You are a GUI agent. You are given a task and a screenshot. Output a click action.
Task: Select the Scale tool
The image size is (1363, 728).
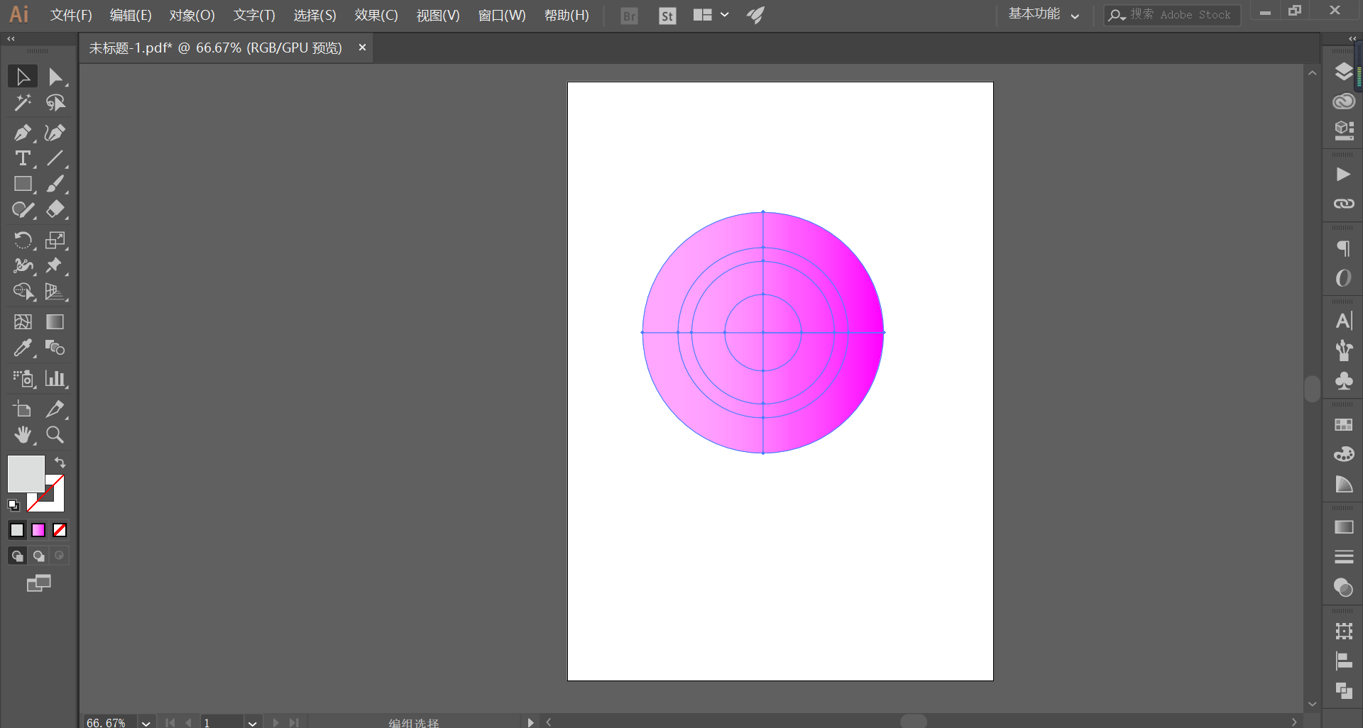click(55, 240)
